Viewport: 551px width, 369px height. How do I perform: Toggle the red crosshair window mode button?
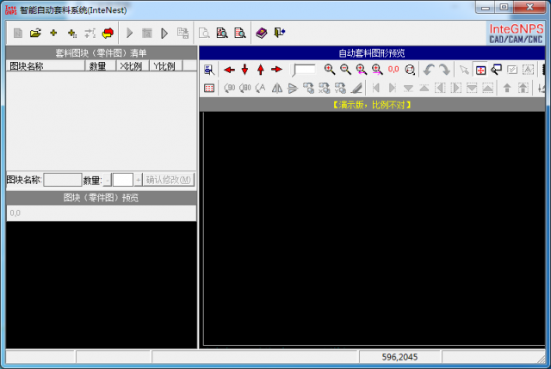tap(480, 70)
